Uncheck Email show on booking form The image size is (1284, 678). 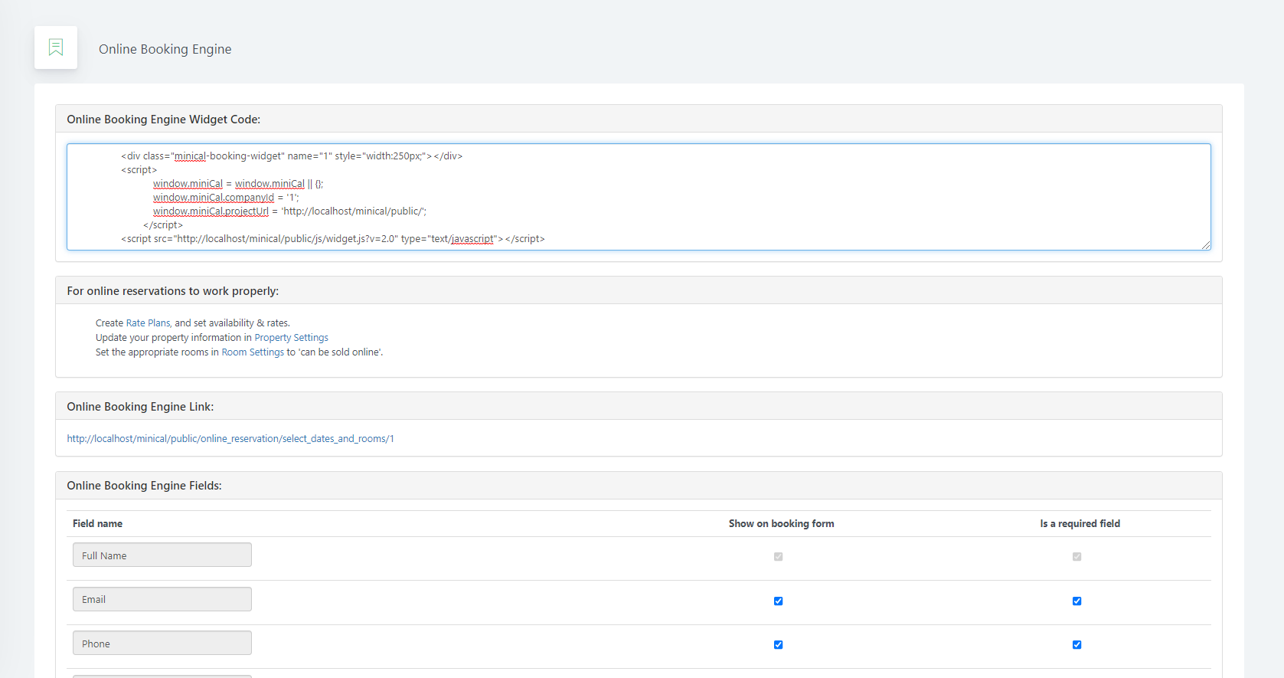(778, 601)
